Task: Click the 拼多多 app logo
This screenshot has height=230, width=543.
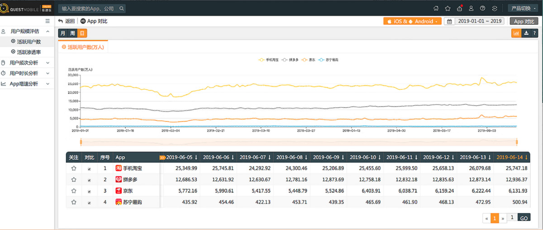Action: (x=119, y=179)
